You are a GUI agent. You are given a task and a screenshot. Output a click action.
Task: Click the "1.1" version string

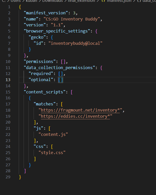click(x=57, y=25)
